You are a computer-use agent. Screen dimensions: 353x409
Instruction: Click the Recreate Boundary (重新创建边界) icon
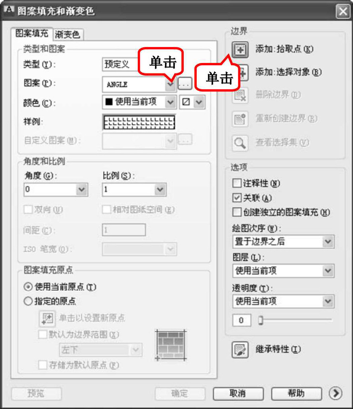pos(240,119)
